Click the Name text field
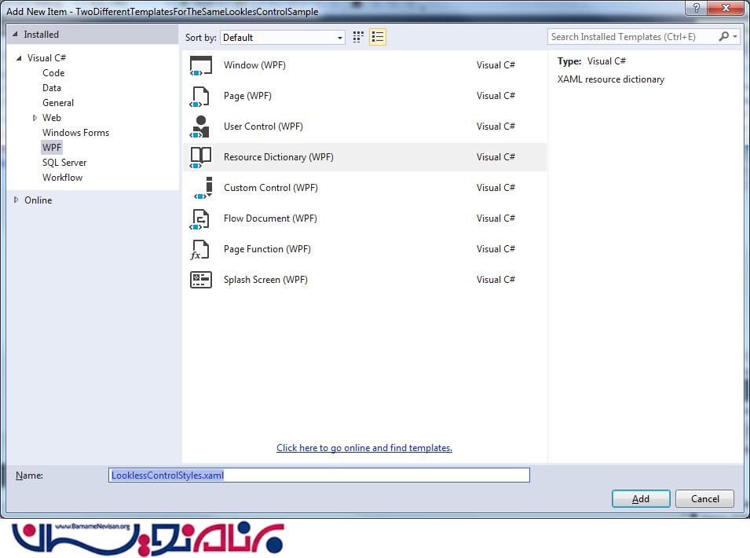 (319, 475)
